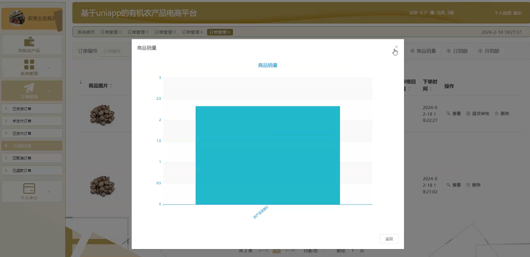Switch to the second 订单管理 tab
The image size is (530, 257).
[x=136, y=32]
